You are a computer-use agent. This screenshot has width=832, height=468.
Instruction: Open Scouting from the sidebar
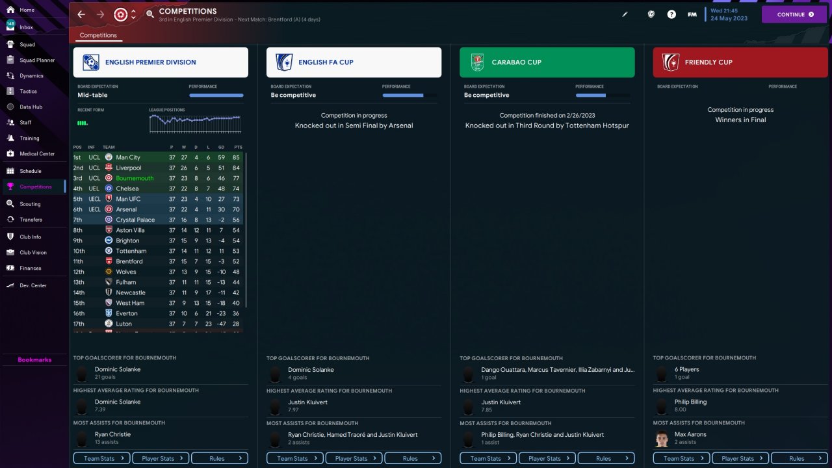(30, 204)
